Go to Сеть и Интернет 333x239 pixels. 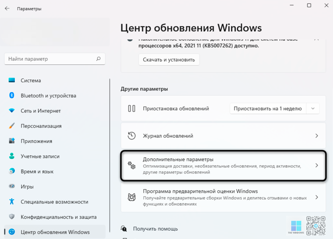[x=55, y=111]
